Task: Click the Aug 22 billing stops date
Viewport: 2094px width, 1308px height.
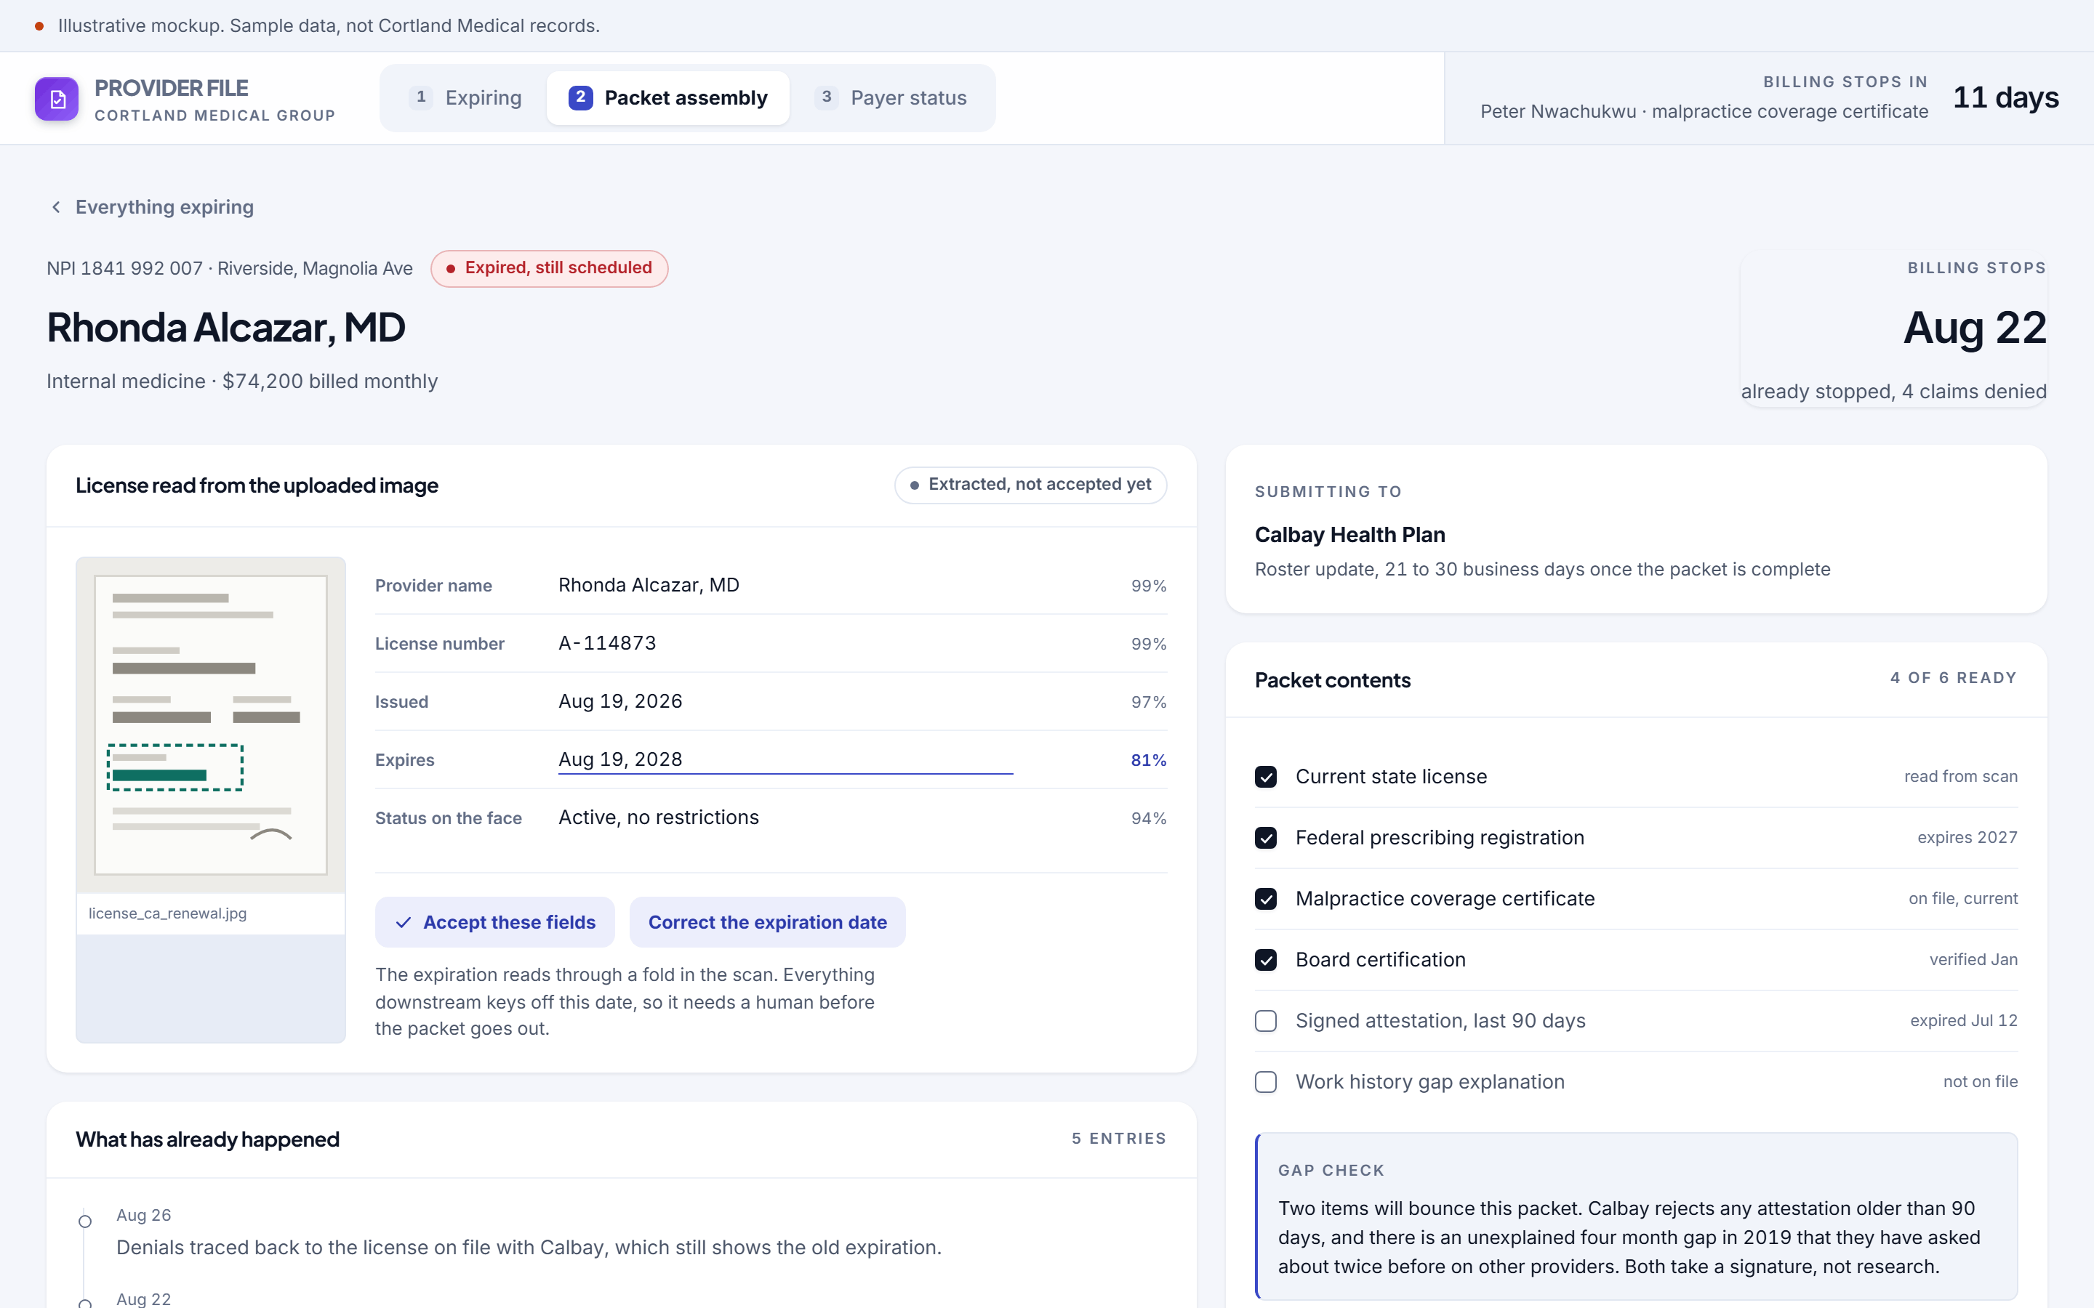Action: 1975,328
